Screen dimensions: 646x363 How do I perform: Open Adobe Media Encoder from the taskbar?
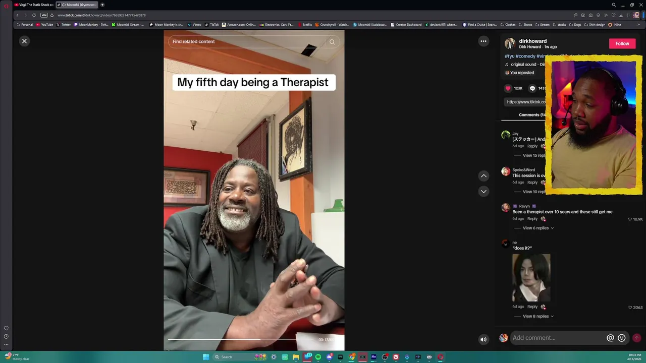(x=373, y=357)
